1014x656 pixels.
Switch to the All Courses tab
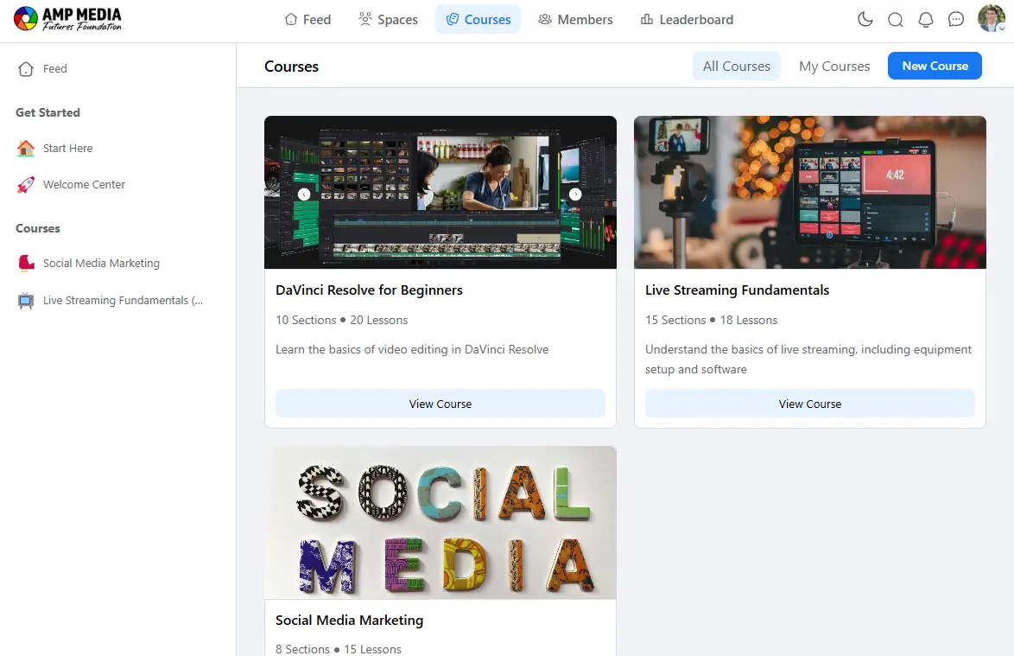737,66
